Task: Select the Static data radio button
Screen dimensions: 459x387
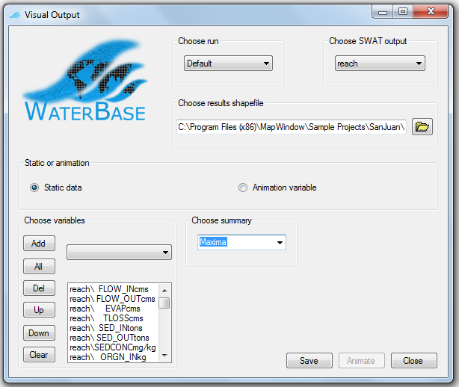Action: [34, 188]
